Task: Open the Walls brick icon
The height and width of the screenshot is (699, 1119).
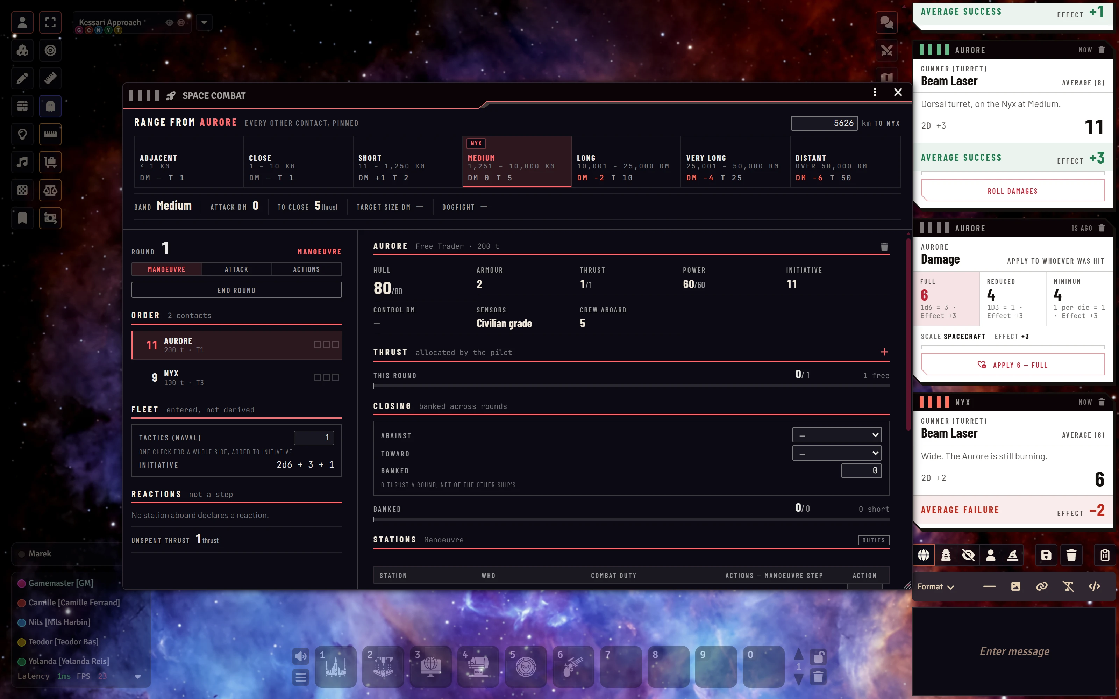Action: [x=22, y=106]
